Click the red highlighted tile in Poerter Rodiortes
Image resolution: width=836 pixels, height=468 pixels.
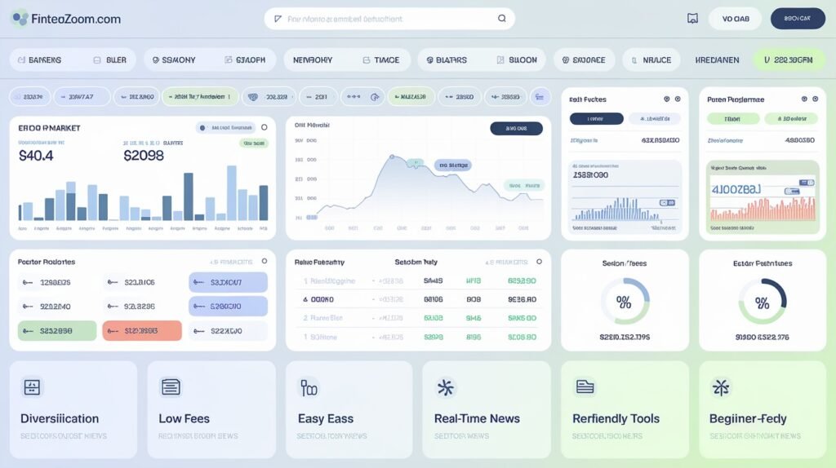coord(142,331)
